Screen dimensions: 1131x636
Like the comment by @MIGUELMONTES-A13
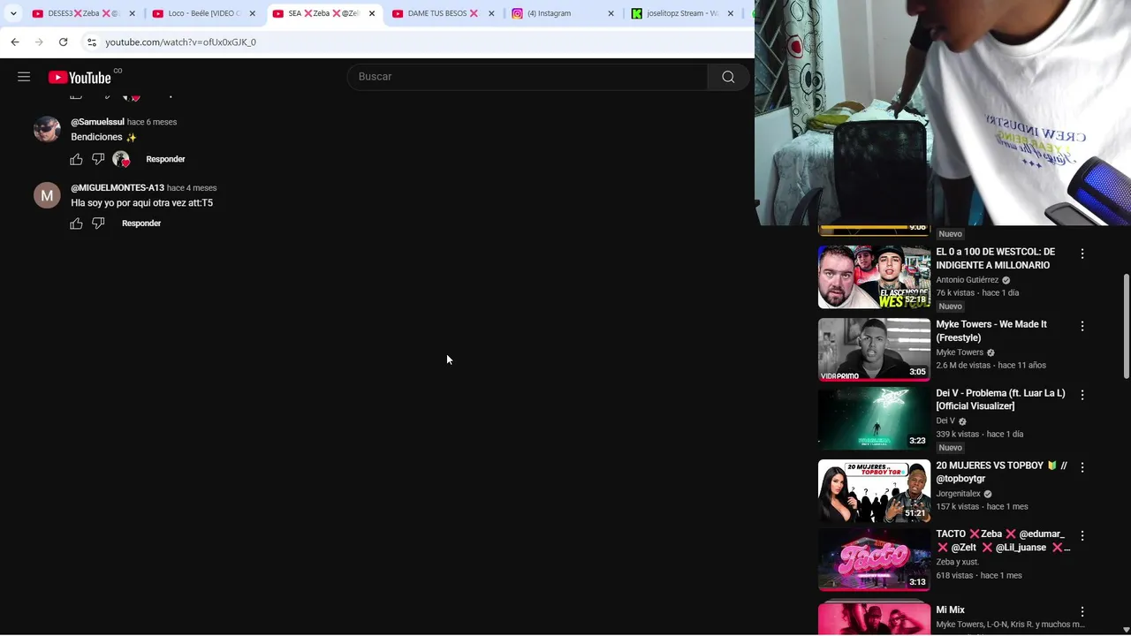pyautogui.click(x=77, y=223)
